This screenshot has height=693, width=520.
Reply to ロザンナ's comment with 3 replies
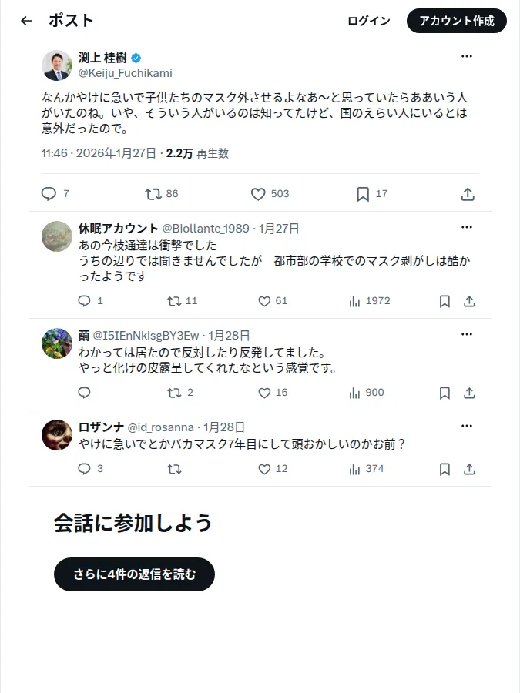pyautogui.click(x=84, y=469)
